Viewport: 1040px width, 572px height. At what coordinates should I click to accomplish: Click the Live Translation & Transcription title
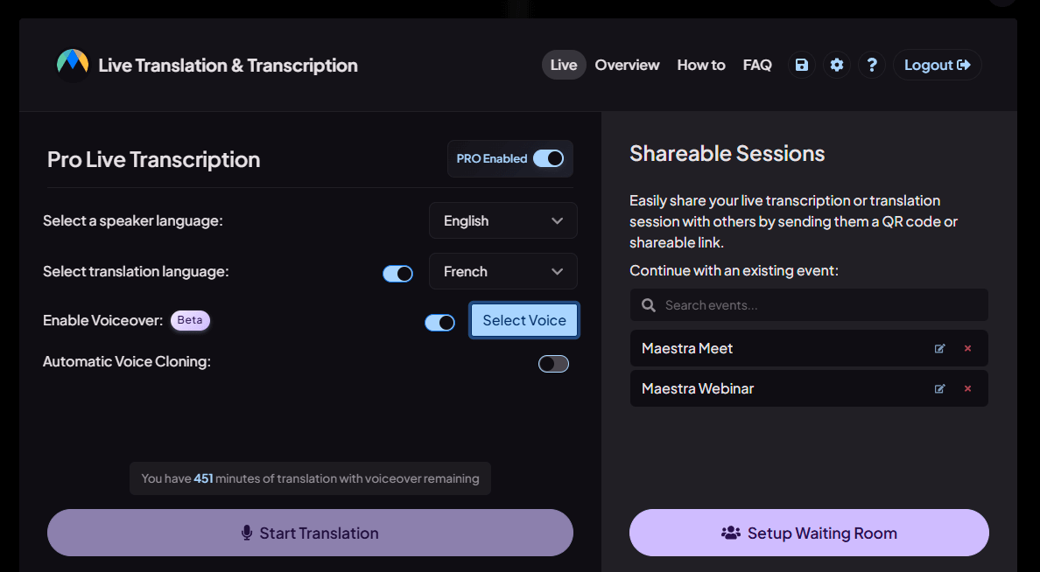tap(228, 66)
